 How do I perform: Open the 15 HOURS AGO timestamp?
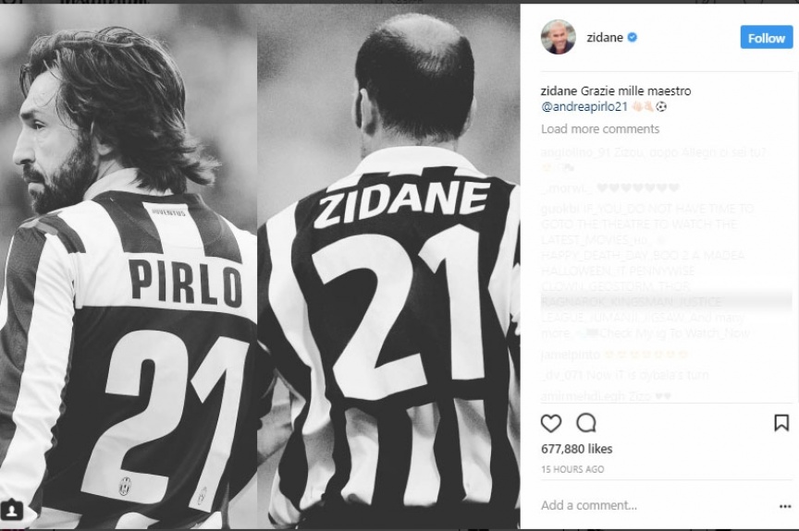[x=572, y=469]
